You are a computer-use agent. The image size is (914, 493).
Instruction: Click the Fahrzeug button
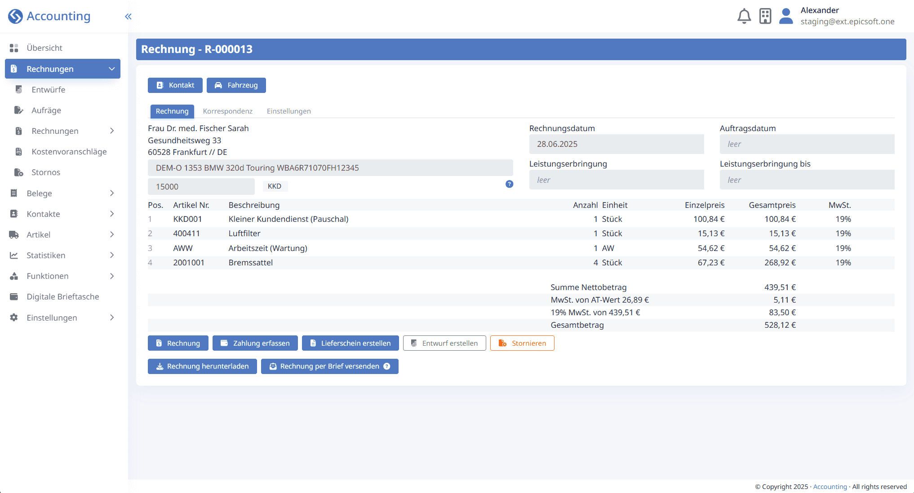pos(236,85)
